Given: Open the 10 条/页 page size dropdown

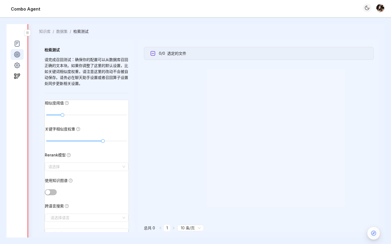Looking at the screenshot, I should [x=191, y=228].
